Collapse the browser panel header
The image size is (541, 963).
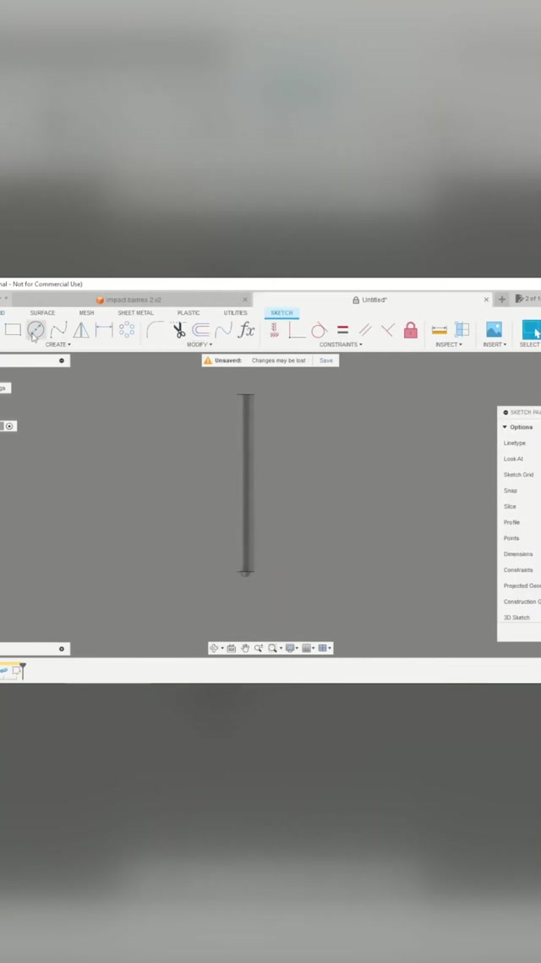62,360
